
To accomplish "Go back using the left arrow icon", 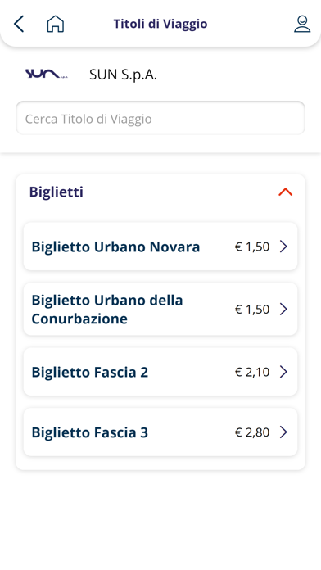I will pyautogui.click(x=19, y=24).
